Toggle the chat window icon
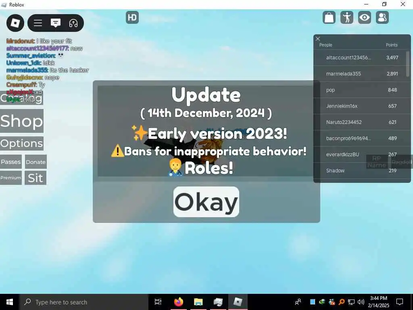The width and height of the screenshot is (413, 310). [56, 23]
